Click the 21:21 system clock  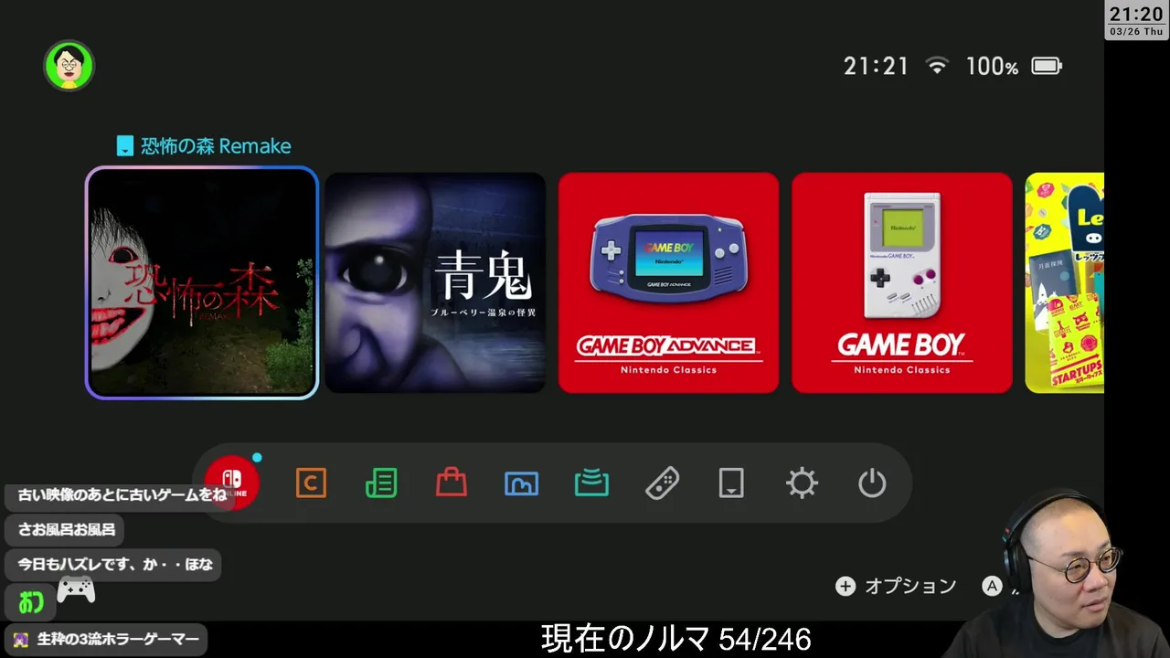876,66
